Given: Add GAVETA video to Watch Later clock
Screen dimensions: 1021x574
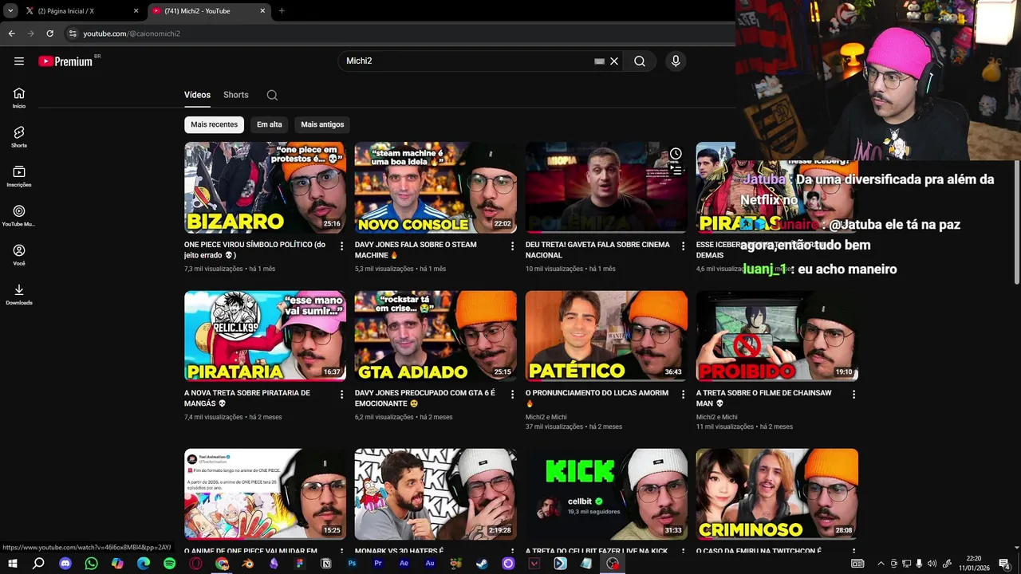Looking at the screenshot, I should click(676, 153).
